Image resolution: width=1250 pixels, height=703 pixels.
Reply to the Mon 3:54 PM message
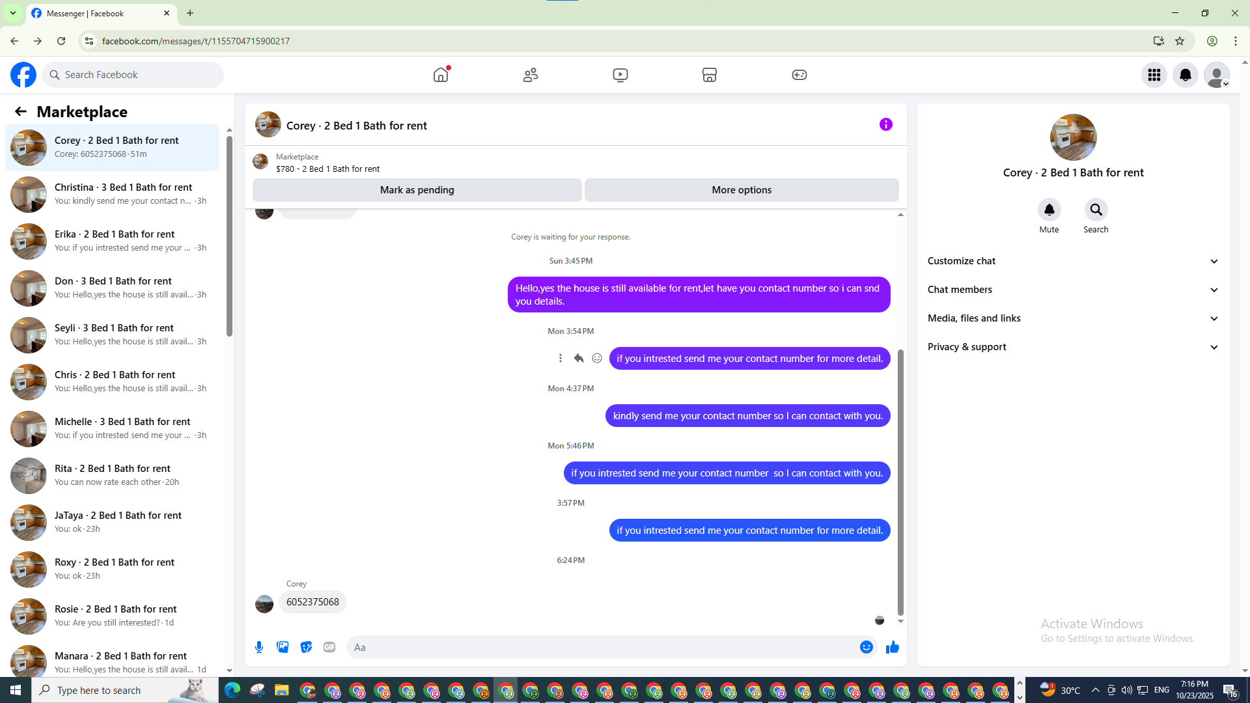click(578, 358)
